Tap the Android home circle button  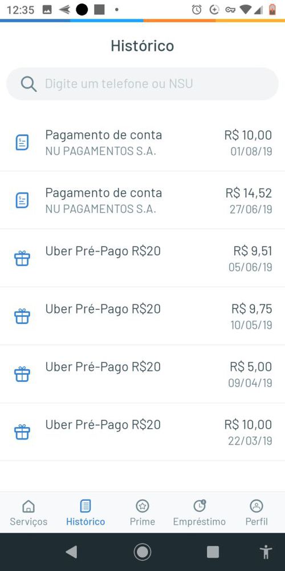(x=142, y=552)
